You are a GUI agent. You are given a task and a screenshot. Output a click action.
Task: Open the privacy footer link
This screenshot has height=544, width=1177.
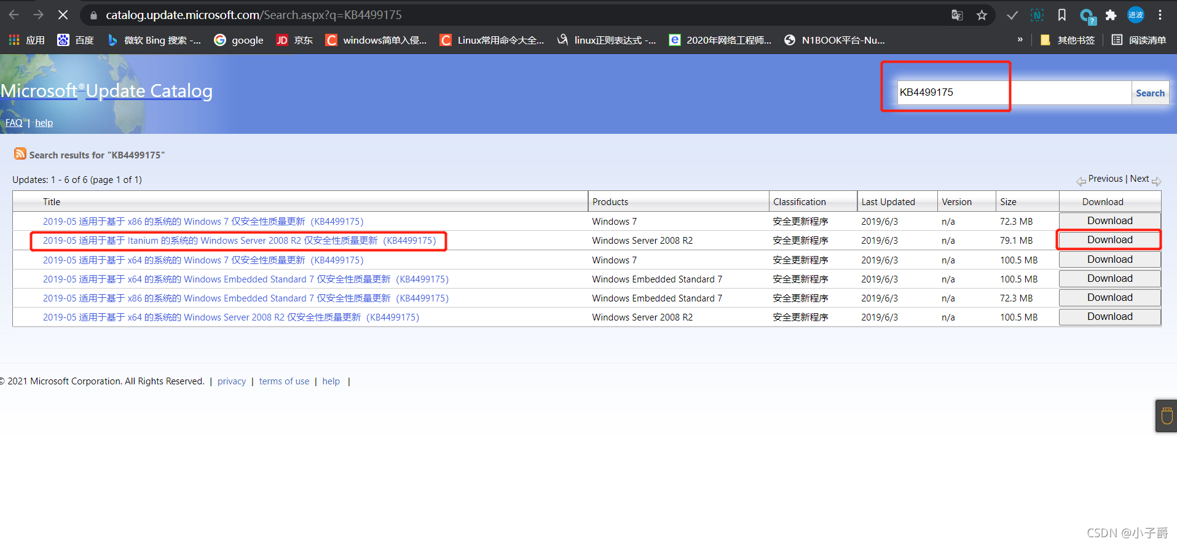pos(232,381)
